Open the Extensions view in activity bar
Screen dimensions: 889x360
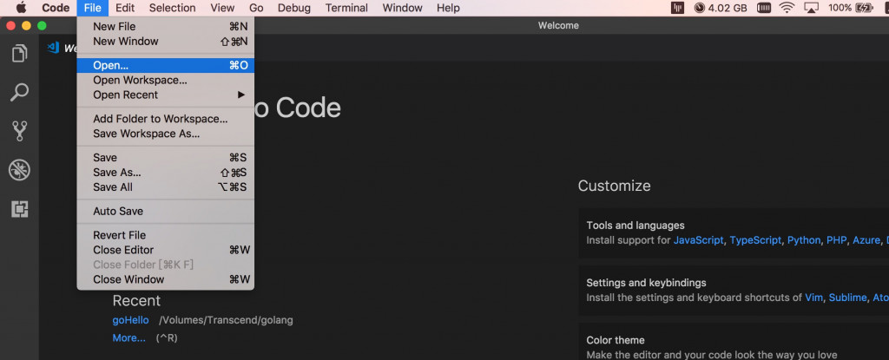[20, 209]
